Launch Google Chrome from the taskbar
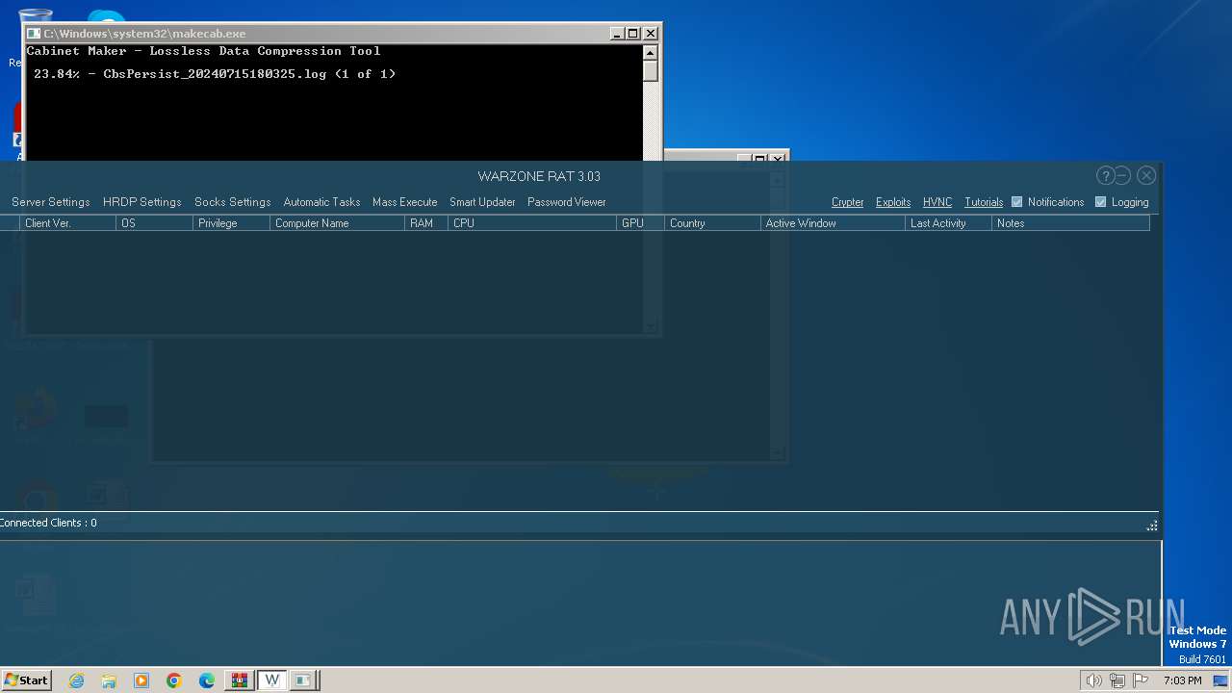 pos(174,680)
